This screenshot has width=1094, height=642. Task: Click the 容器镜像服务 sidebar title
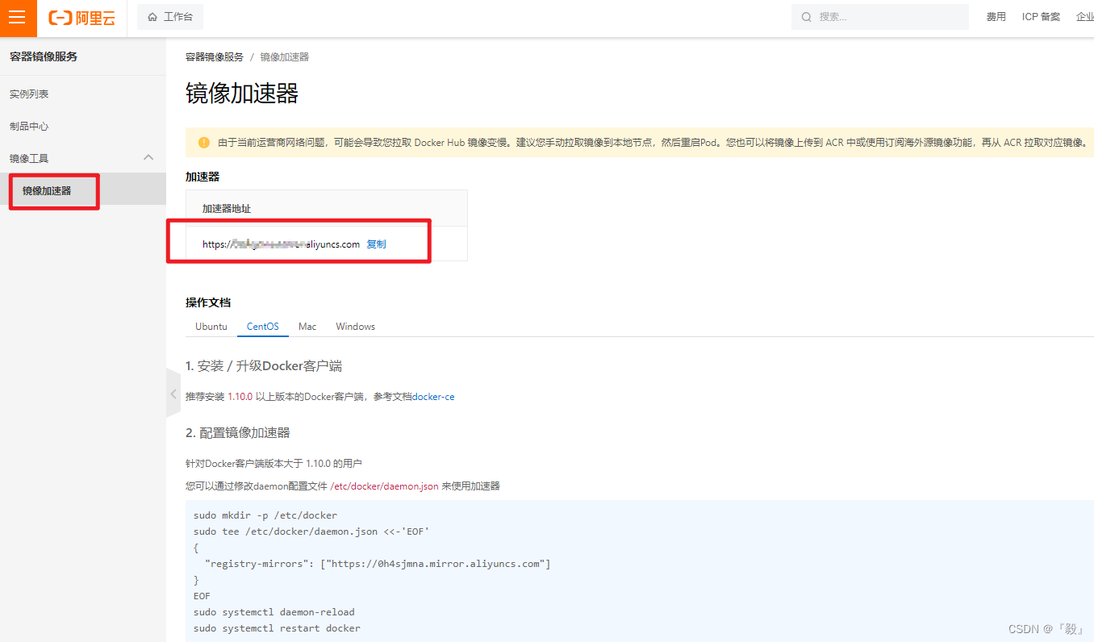(x=44, y=57)
